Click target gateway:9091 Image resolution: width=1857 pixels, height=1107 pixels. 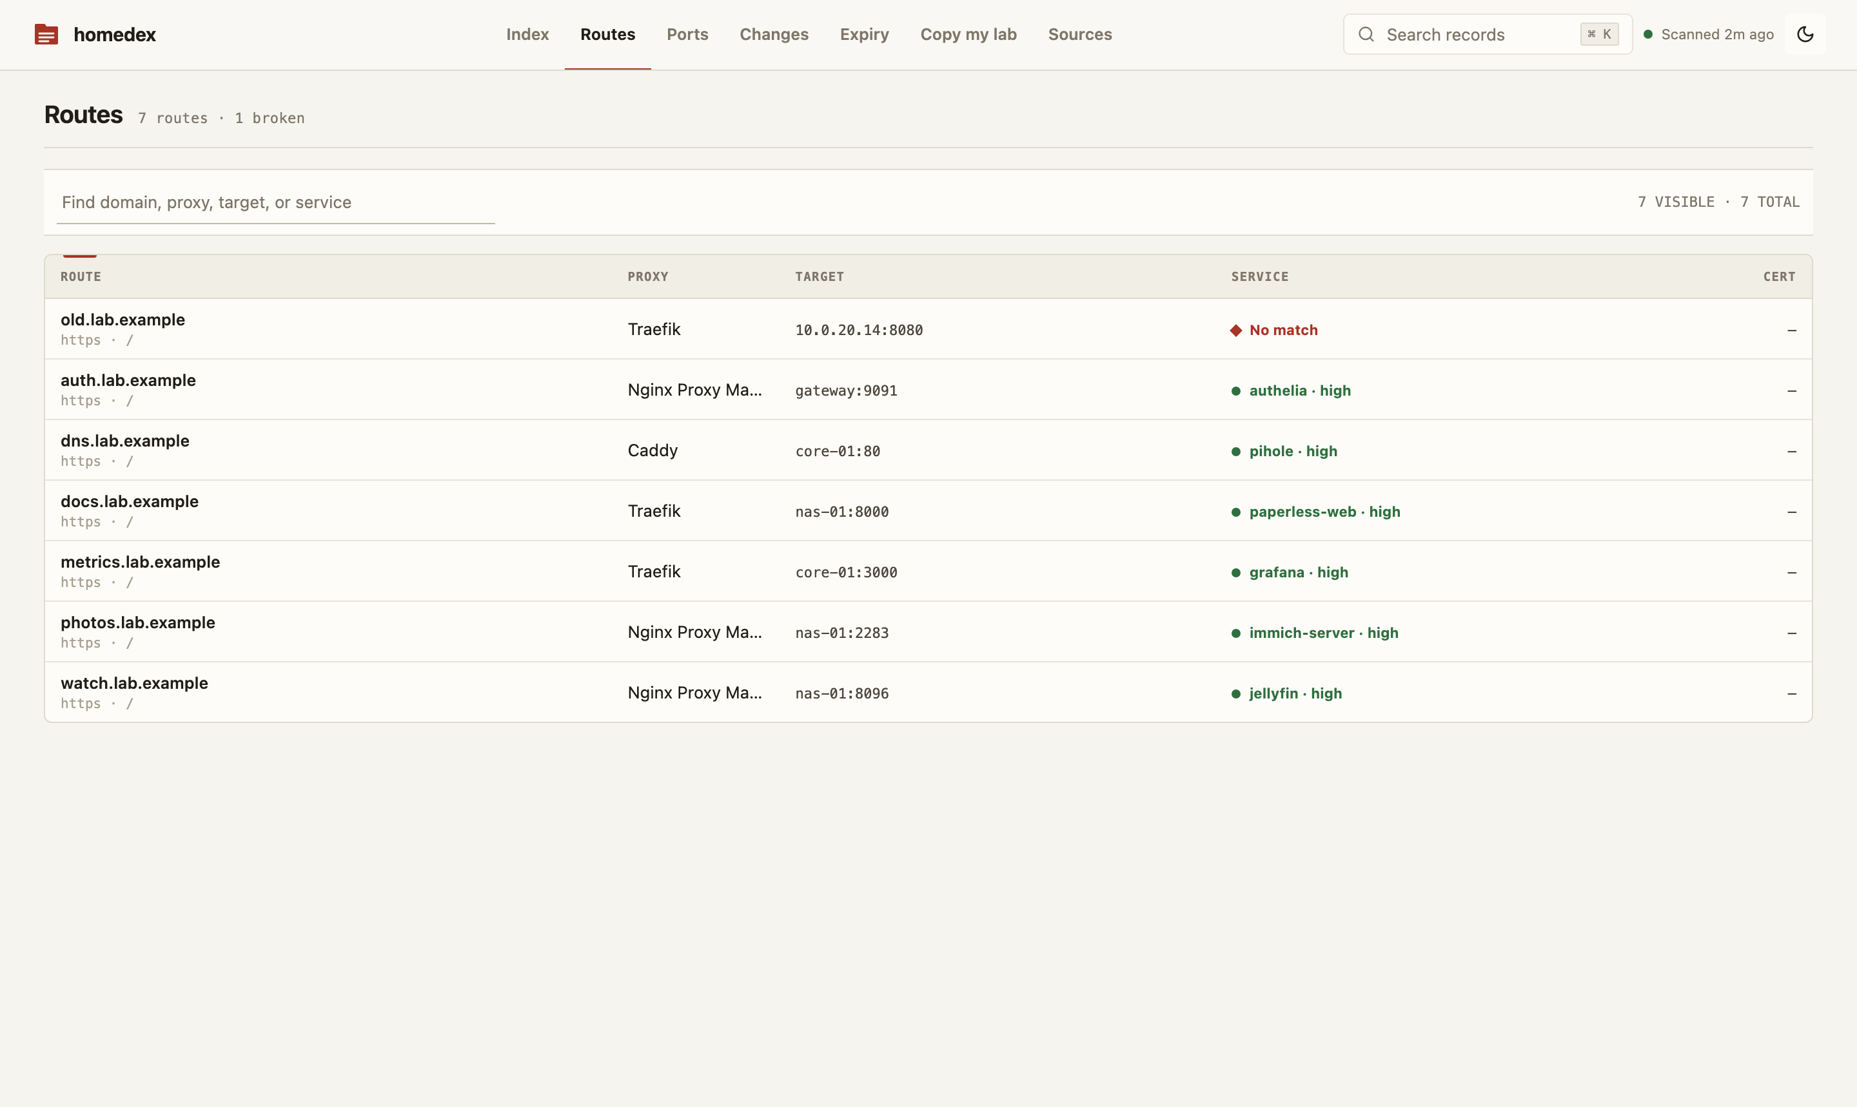(846, 391)
